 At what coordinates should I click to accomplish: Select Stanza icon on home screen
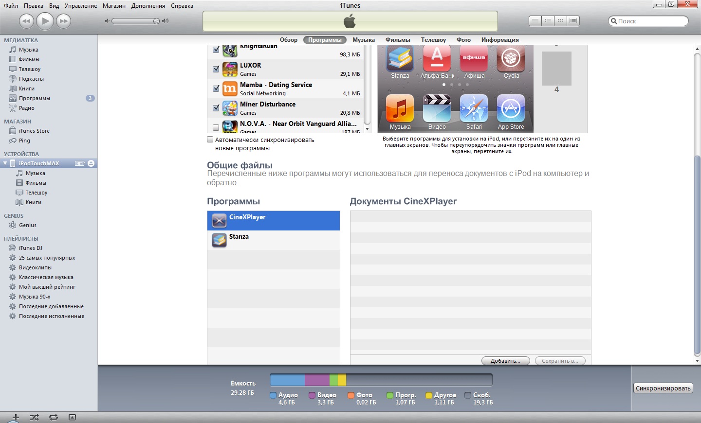coord(400,59)
